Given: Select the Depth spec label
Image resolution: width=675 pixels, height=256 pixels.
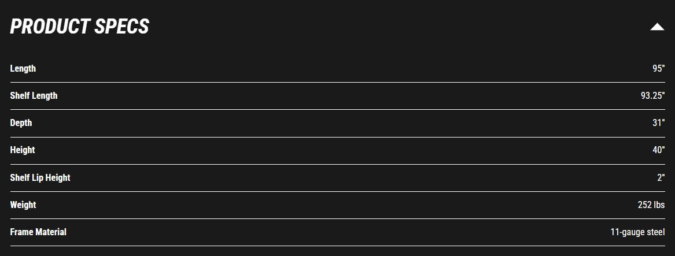Looking at the screenshot, I should (21, 123).
